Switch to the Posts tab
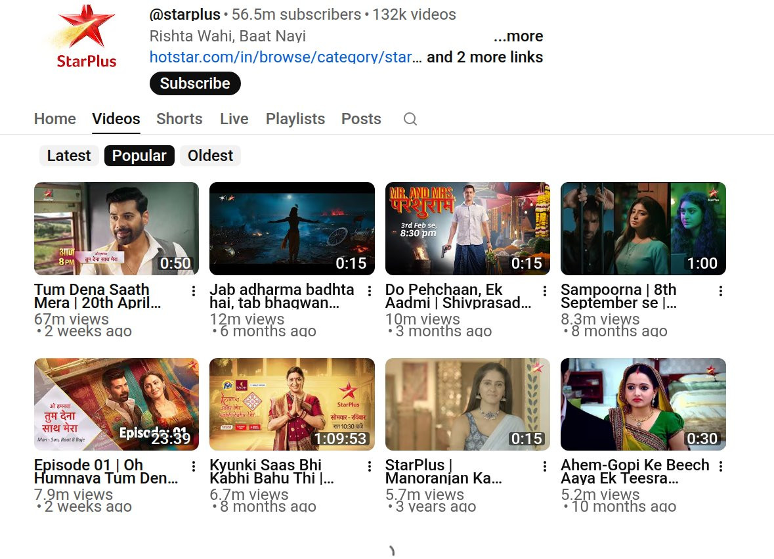Screen dimensions: 774x559 click(x=361, y=119)
